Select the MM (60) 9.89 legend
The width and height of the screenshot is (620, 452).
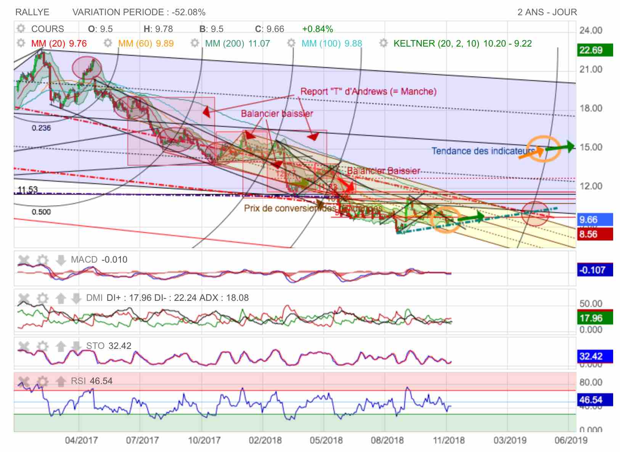point(146,44)
